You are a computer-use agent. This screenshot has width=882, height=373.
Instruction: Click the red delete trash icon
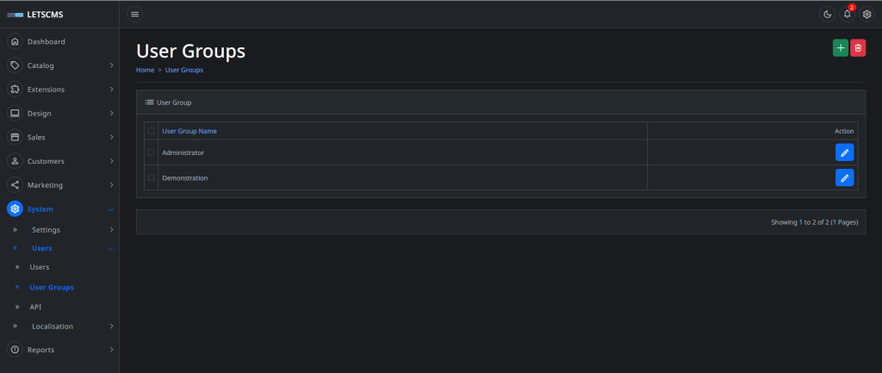tap(858, 48)
